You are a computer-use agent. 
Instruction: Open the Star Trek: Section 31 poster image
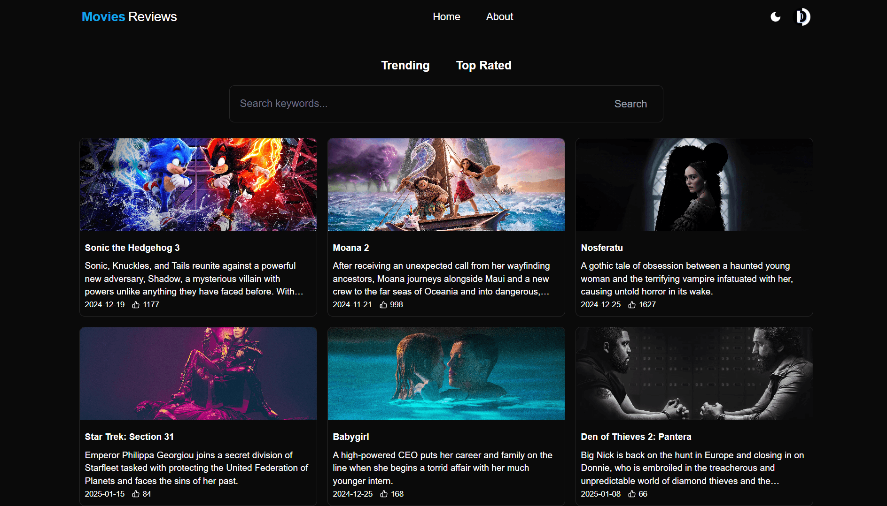click(x=198, y=374)
